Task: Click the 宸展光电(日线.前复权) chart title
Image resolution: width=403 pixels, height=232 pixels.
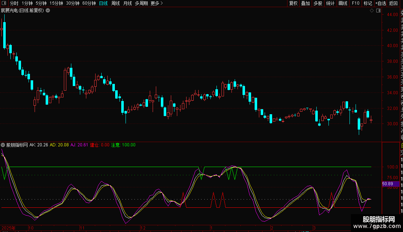Action: coord(22,11)
